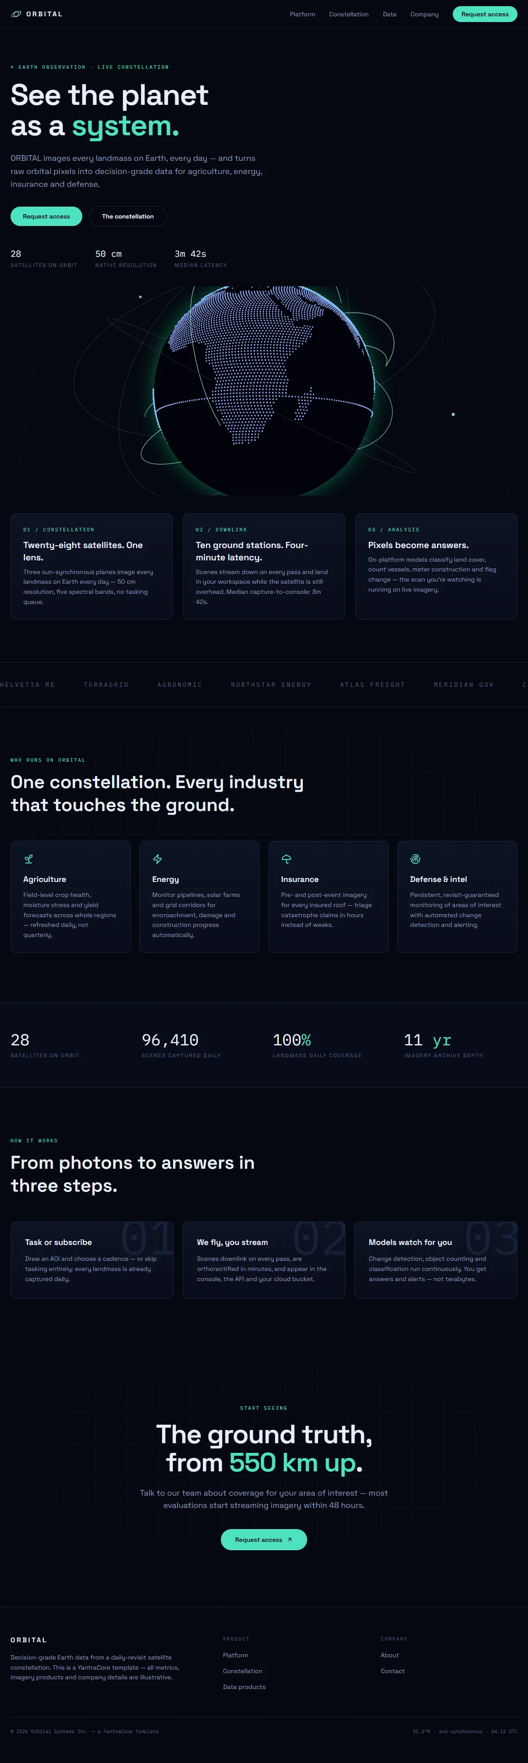
Task: Open the Constellation nav item
Action: [349, 14]
